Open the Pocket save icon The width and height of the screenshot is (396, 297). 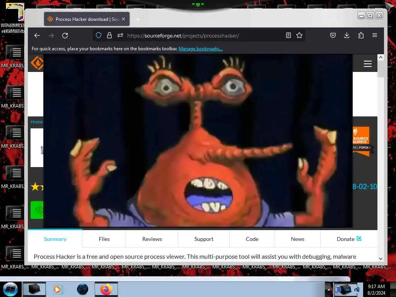[x=333, y=35]
